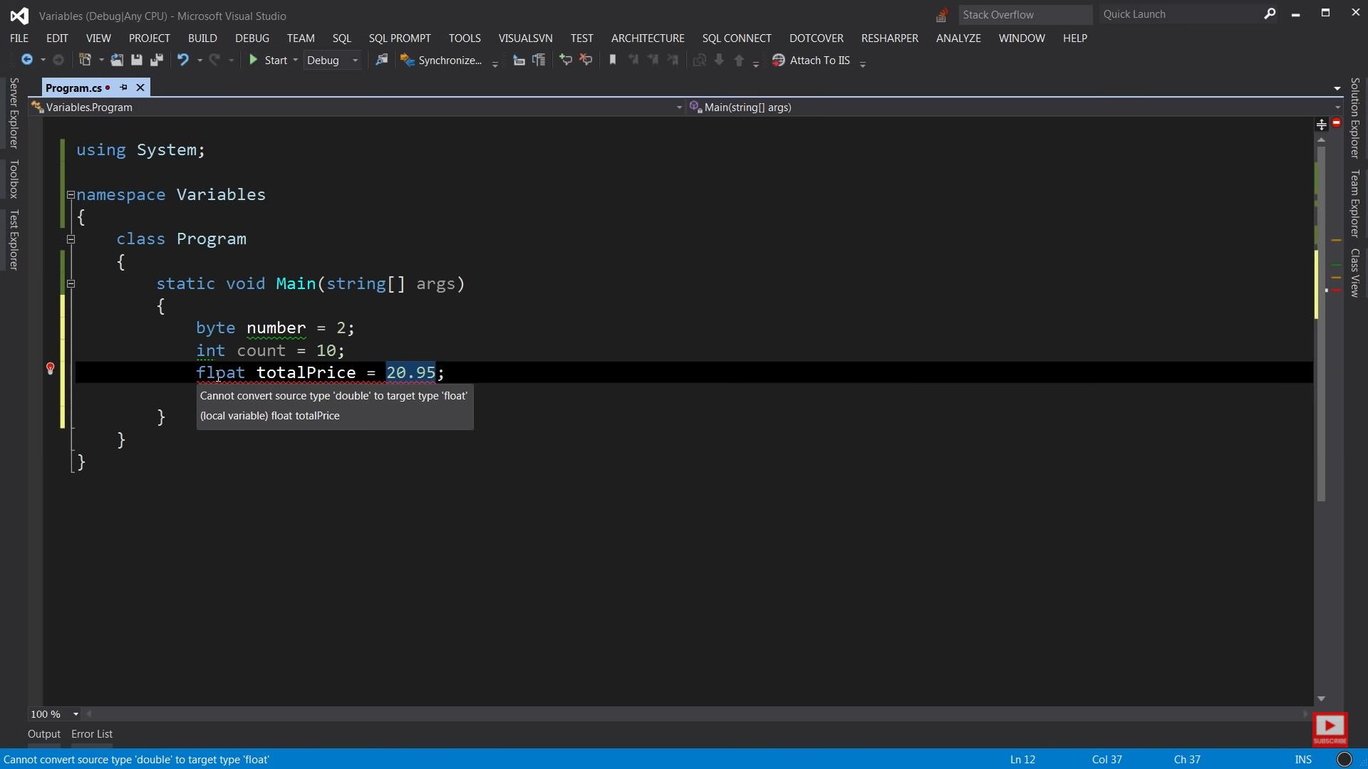Collapse the namespace Variables region
The width and height of the screenshot is (1368, 769).
(x=71, y=195)
